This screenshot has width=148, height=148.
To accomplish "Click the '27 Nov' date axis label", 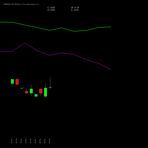I will pos(26,141).
